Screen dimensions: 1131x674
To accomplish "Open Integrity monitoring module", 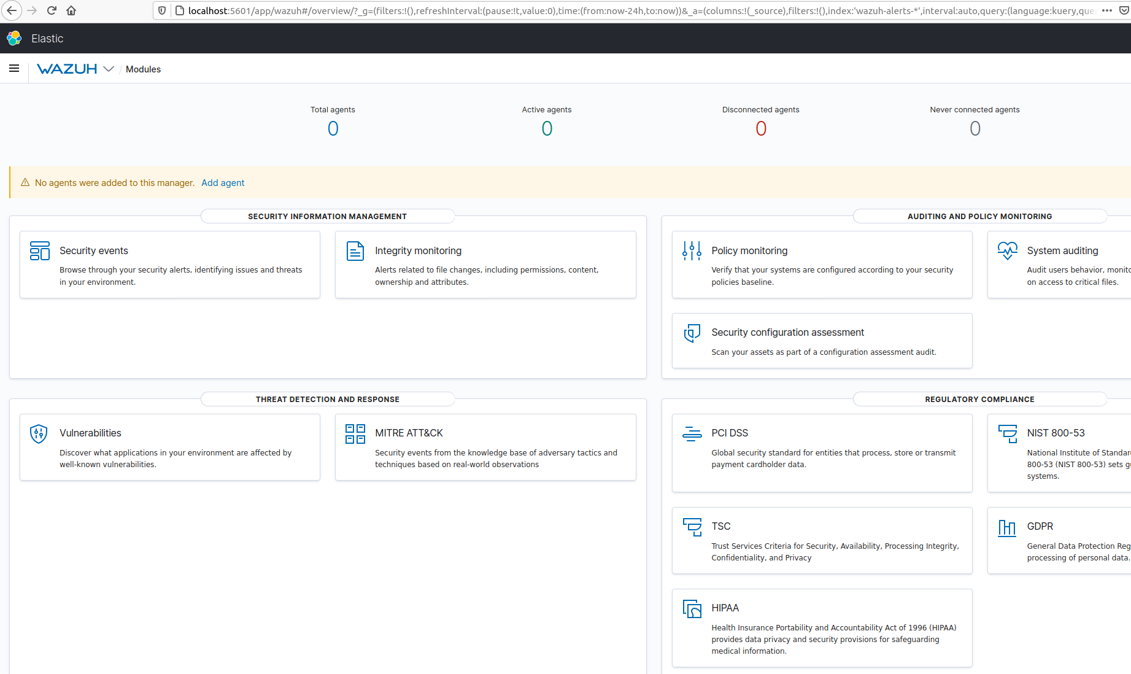I will (485, 265).
